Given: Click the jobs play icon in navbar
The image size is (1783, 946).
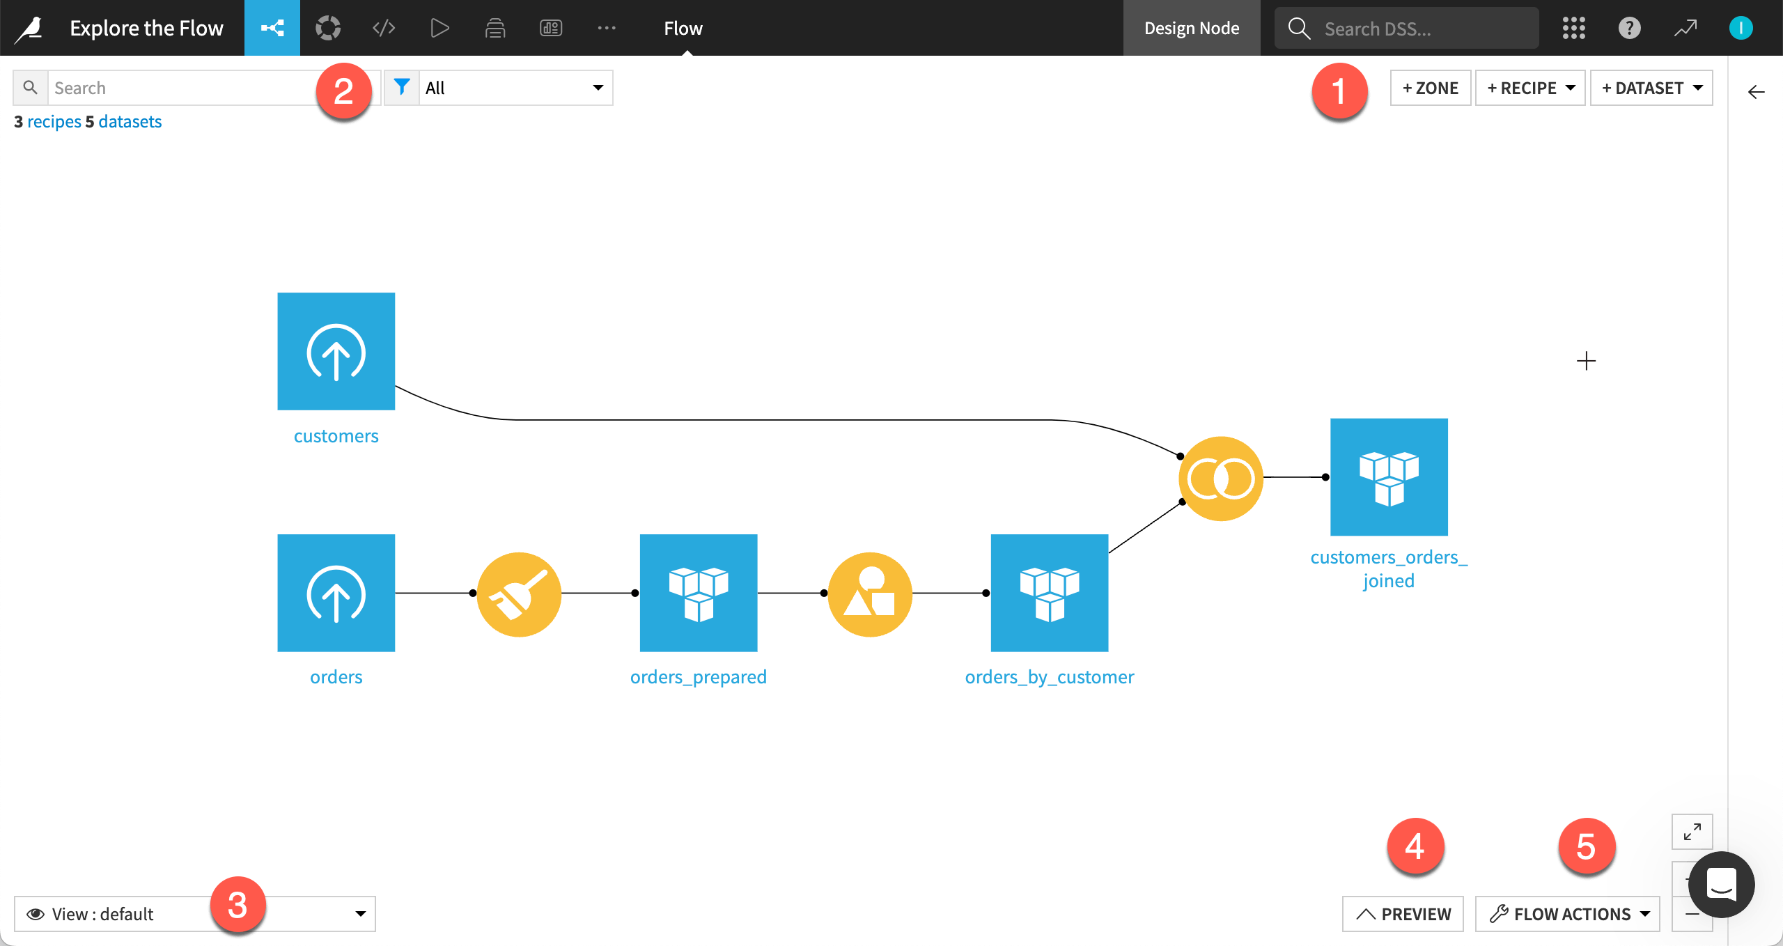Looking at the screenshot, I should (x=439, y=28).
